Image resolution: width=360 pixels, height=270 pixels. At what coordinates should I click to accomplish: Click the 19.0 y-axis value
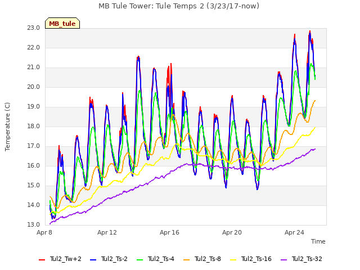coord(34,107)
